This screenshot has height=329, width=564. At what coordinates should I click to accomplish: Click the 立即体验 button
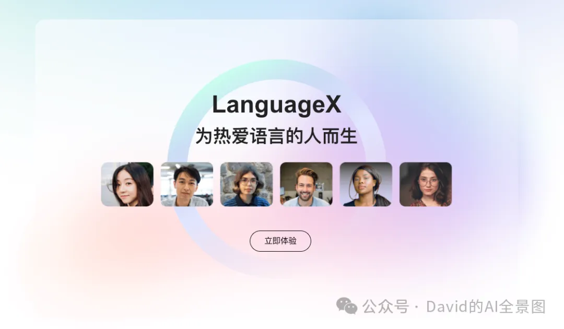click(280, 241)
